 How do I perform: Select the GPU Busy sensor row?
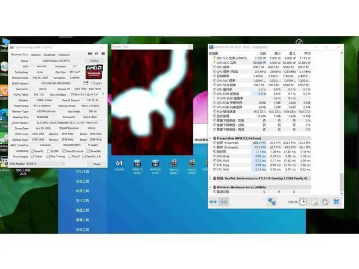click(x=262, y=156)
